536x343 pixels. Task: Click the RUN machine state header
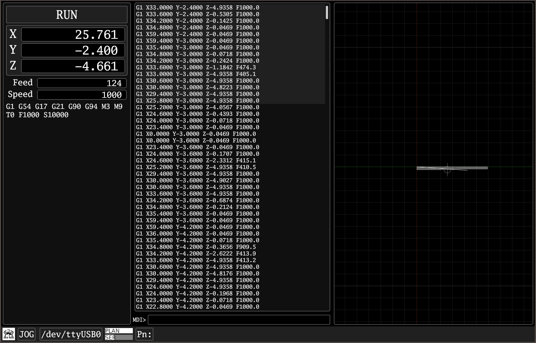tap(67, 15)
